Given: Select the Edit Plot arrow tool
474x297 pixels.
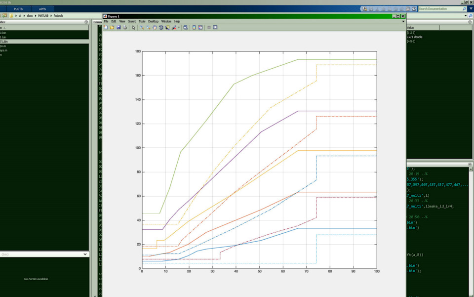Looking at the screenshot, I should point(134,28).
